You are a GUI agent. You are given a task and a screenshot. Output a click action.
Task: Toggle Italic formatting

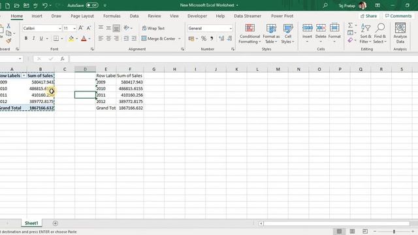tap(33, 39)
